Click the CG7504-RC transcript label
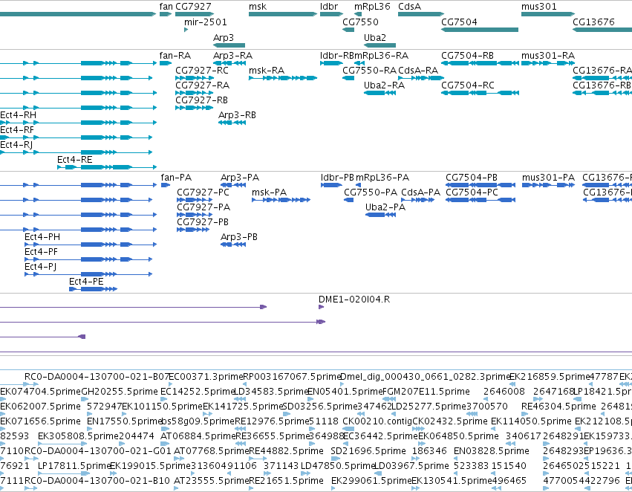Viewport: 632px width, 492px height. (468, 85)
